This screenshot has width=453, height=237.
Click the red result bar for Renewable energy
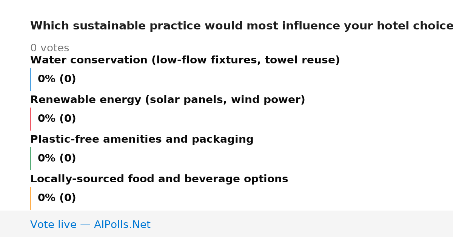30,119
